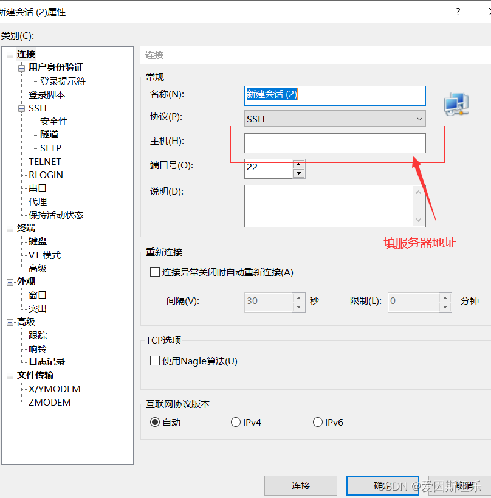Select 登录脚本 tree item
Viewport: 491px width, 498px height.
(47, 94)
